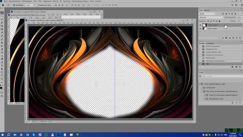Click the lock position icon
The height and width of the screenshot is (137, 243).
214,21
